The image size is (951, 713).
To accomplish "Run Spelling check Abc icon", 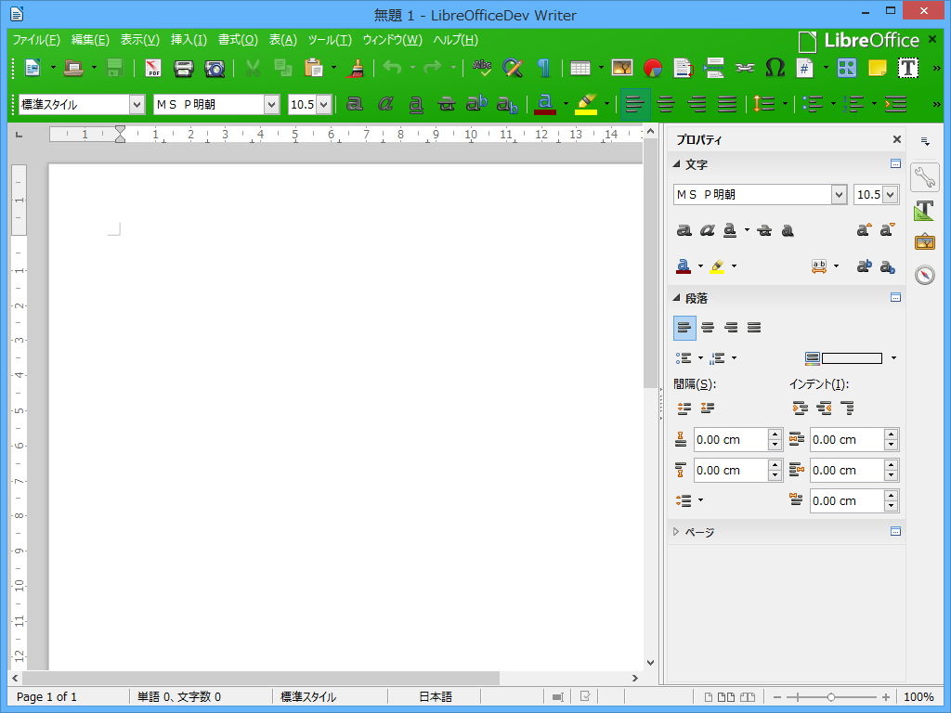I will tap(482, 68).
